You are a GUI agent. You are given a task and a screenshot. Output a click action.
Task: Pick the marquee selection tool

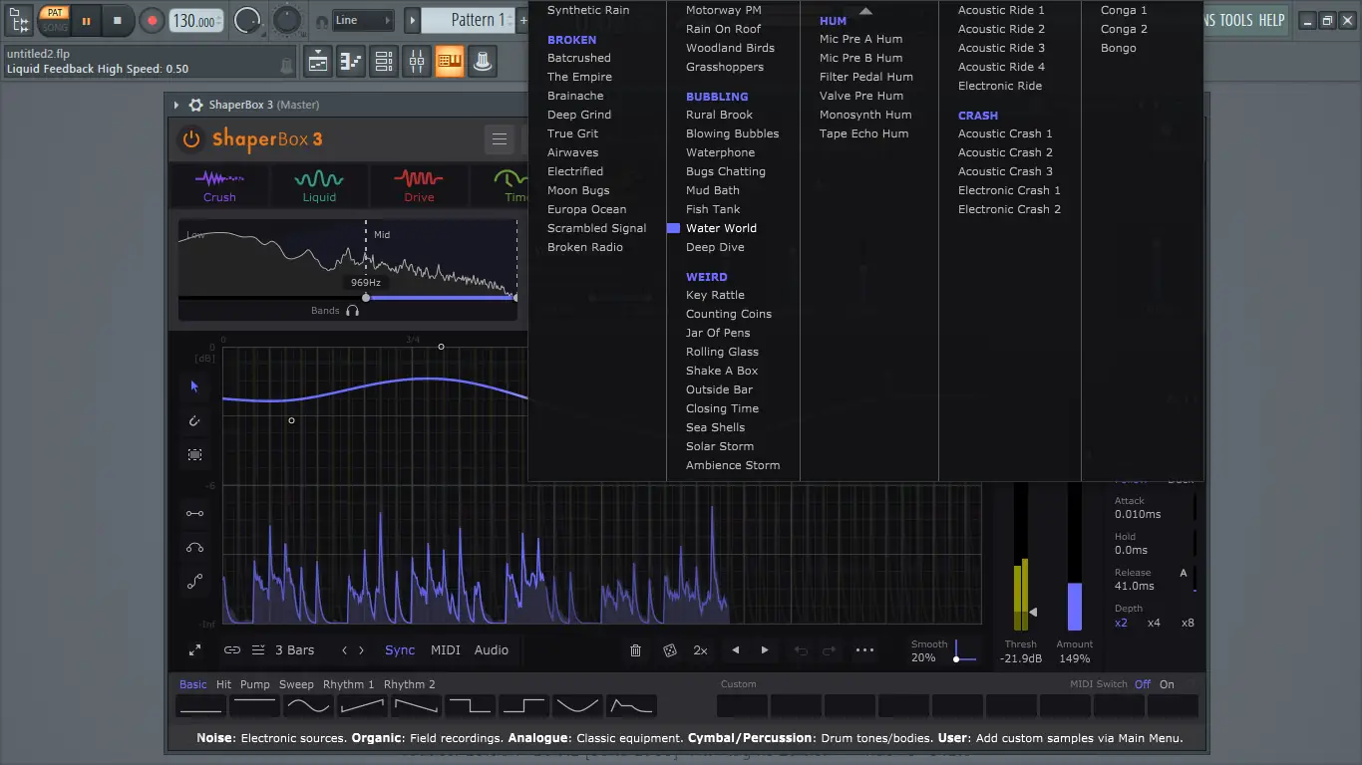[x=194, y=454]
